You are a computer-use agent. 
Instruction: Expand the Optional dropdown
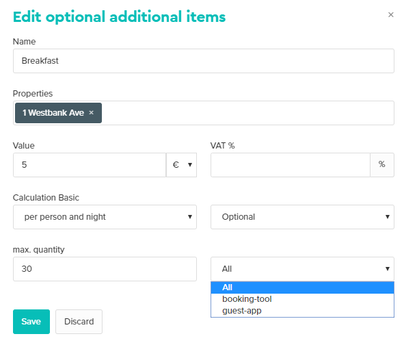(302, 217)
